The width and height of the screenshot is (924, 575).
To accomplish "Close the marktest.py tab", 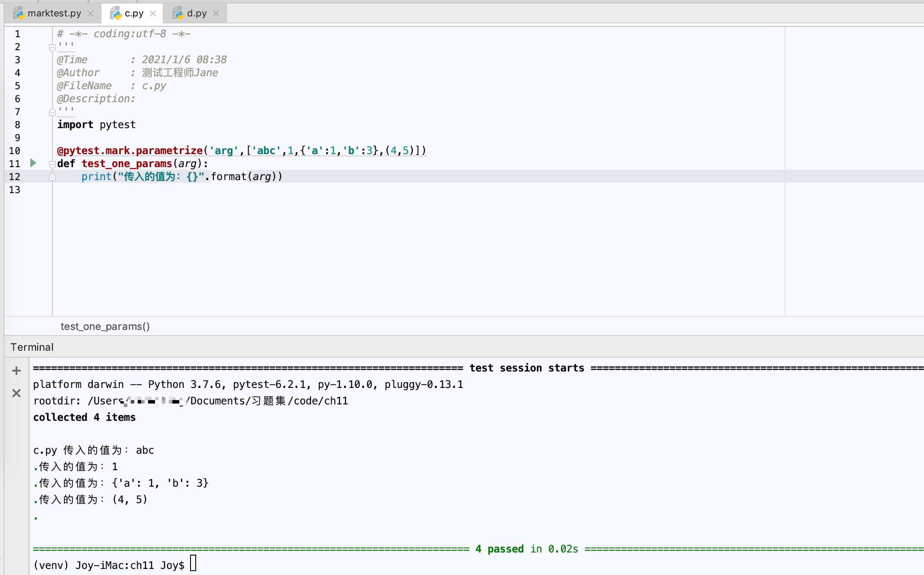I will (x=90, y=13).
